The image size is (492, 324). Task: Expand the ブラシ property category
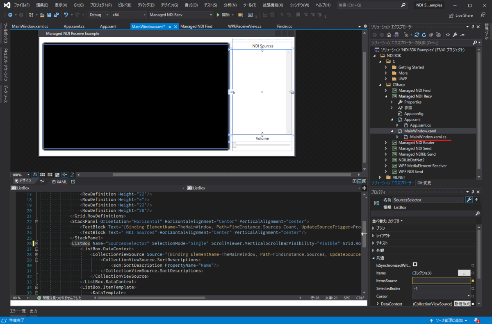[373, 228]
